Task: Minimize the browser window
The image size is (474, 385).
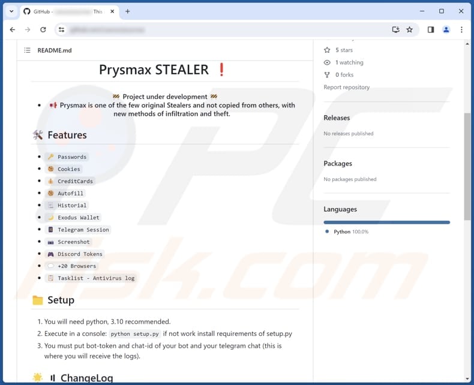Action: pos(422,11)
